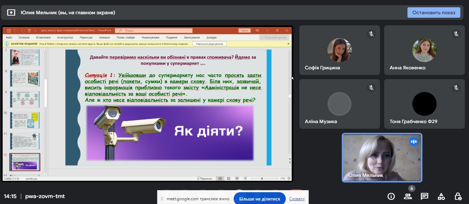469x204 pixels.
Task: Switch to the 'Записування' ribbon tab
Action: [x=192, y=37]
